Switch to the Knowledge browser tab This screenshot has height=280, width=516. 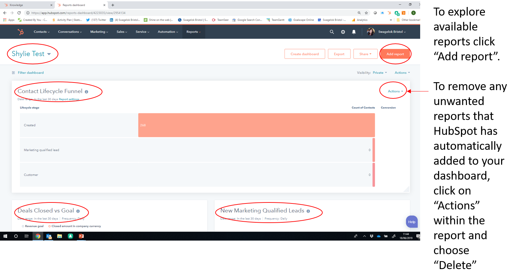(x=28, y=5)
